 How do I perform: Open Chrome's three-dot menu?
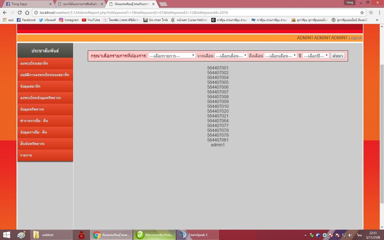379,13
